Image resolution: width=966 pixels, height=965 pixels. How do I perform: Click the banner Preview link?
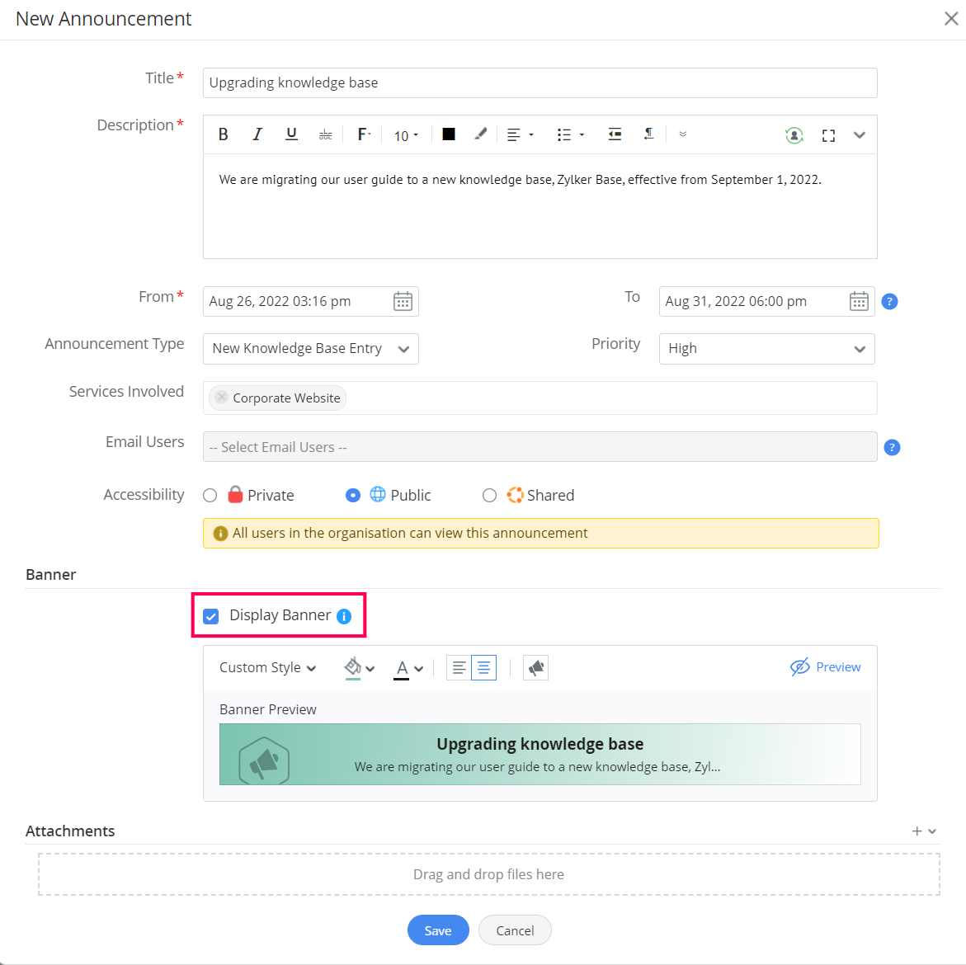point(826,667)
